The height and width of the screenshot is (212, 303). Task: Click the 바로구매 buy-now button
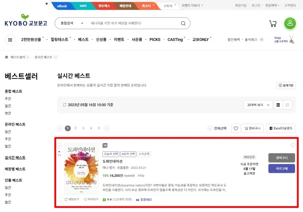281,169
